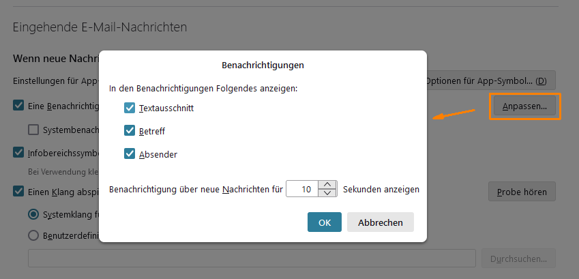Enable the Systembenachrichtigung checkbox
Image resolution: width=579 pixels, height=279 pixels.
coord(33,129)
